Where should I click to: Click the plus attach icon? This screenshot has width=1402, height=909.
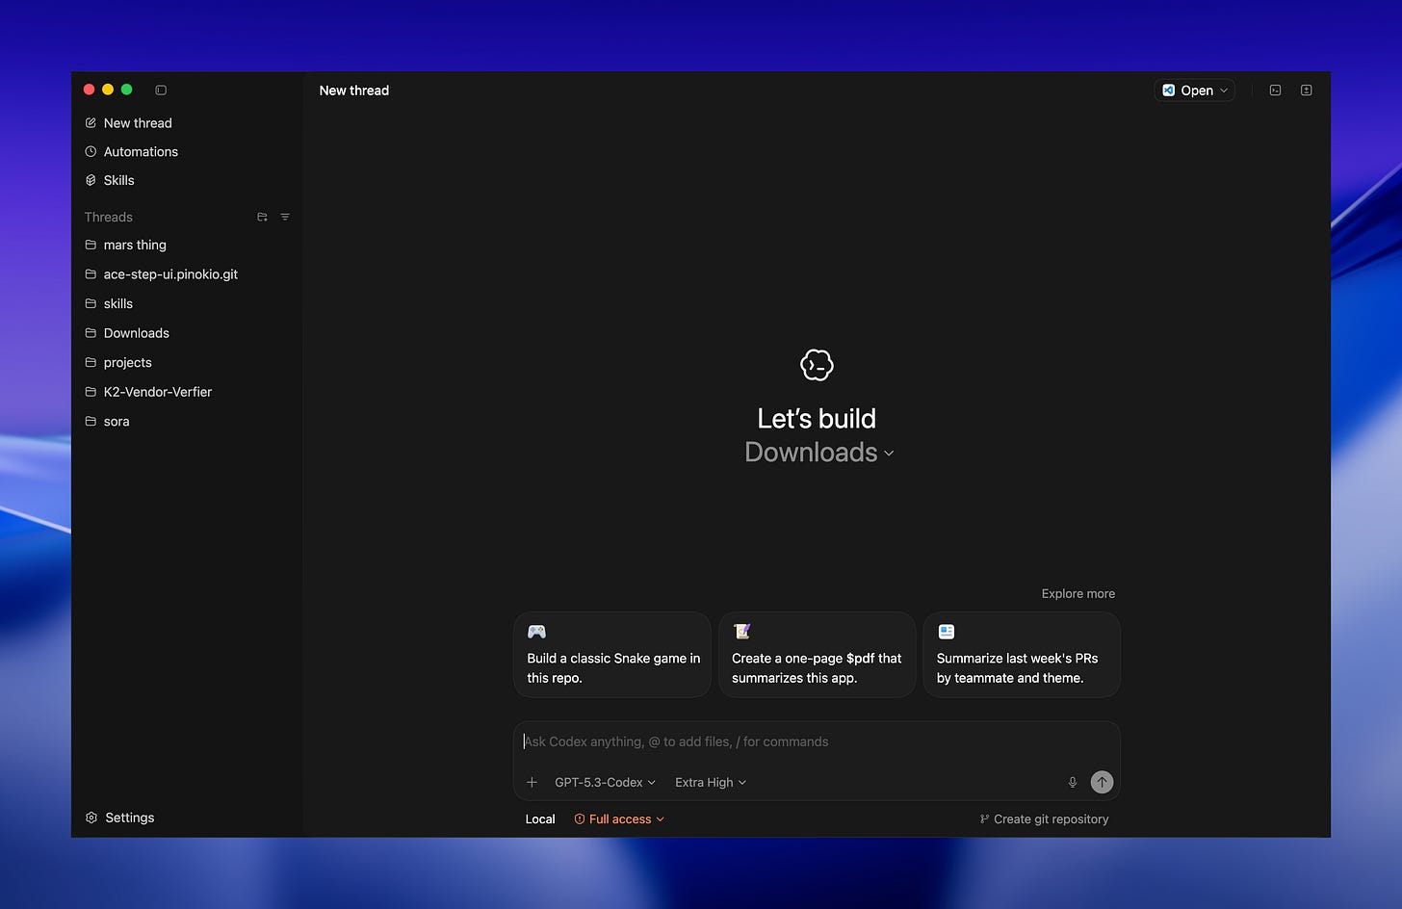coord(532,783)
